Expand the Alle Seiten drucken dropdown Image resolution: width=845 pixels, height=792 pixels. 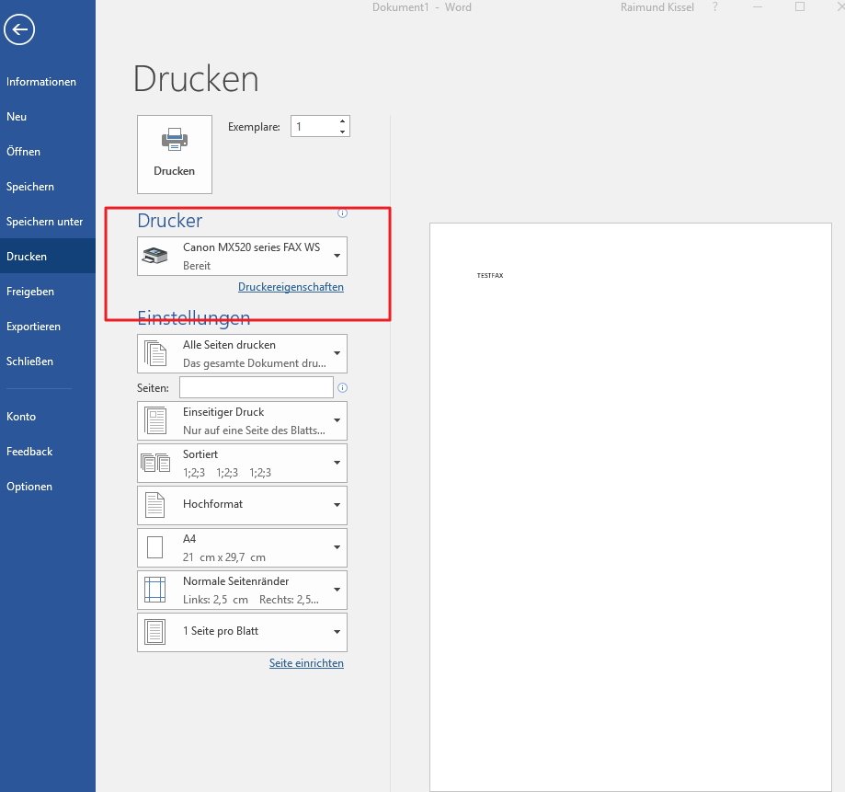tap(242, 353)
